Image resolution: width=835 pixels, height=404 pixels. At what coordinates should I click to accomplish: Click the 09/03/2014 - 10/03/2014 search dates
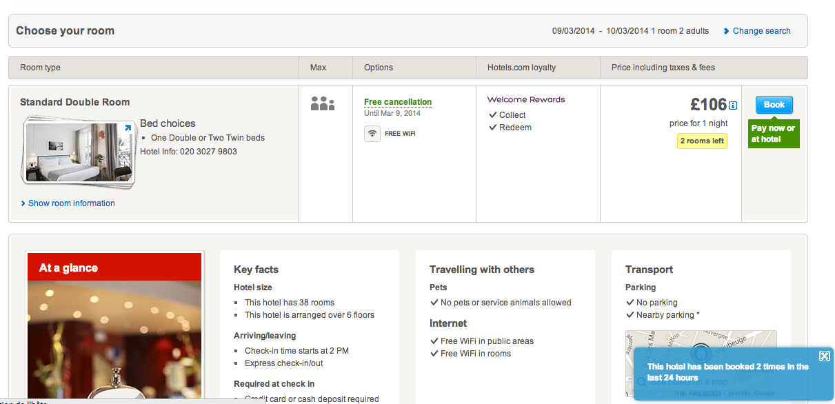pyautogui.click(x=601, y=31)
